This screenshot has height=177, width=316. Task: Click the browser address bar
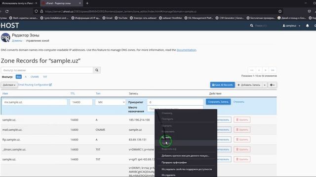tap(157, 11)
